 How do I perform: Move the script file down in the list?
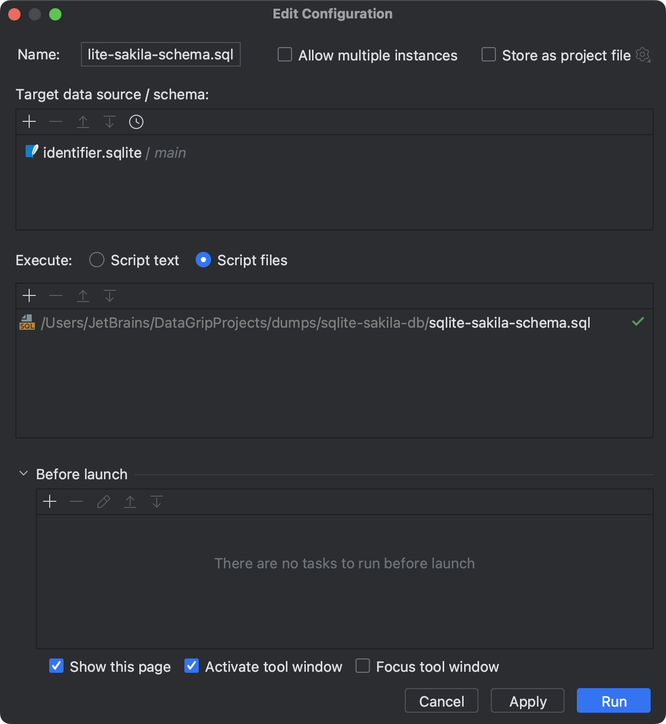click(x=109, y=296)
